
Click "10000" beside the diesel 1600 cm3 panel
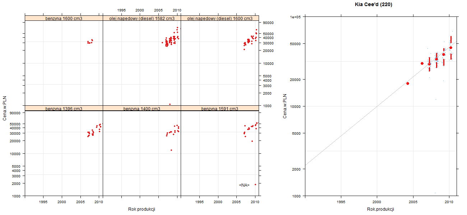pos(269,63)
